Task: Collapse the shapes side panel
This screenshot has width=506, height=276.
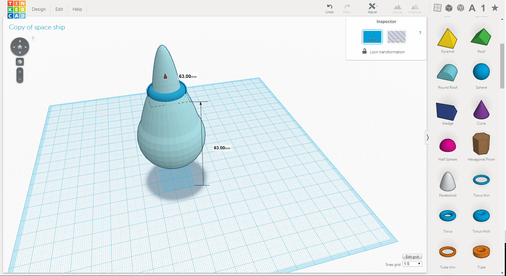Action: tap(427, 138)
